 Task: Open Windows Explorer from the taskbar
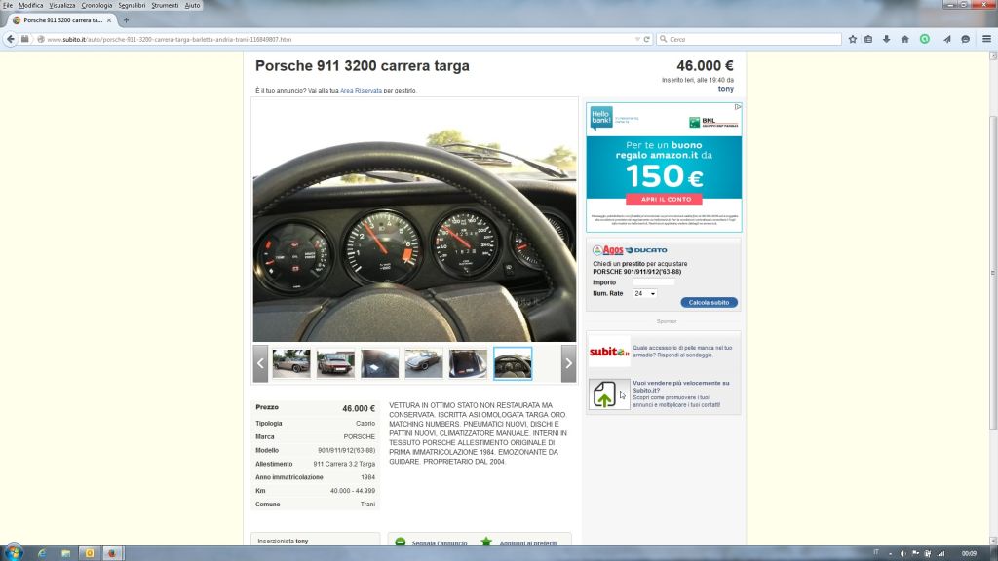pyautogui.click(x=65, y=553)
